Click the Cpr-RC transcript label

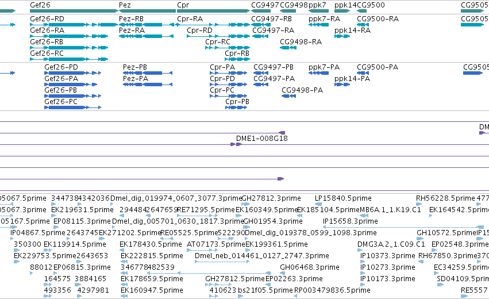(218, 42)
